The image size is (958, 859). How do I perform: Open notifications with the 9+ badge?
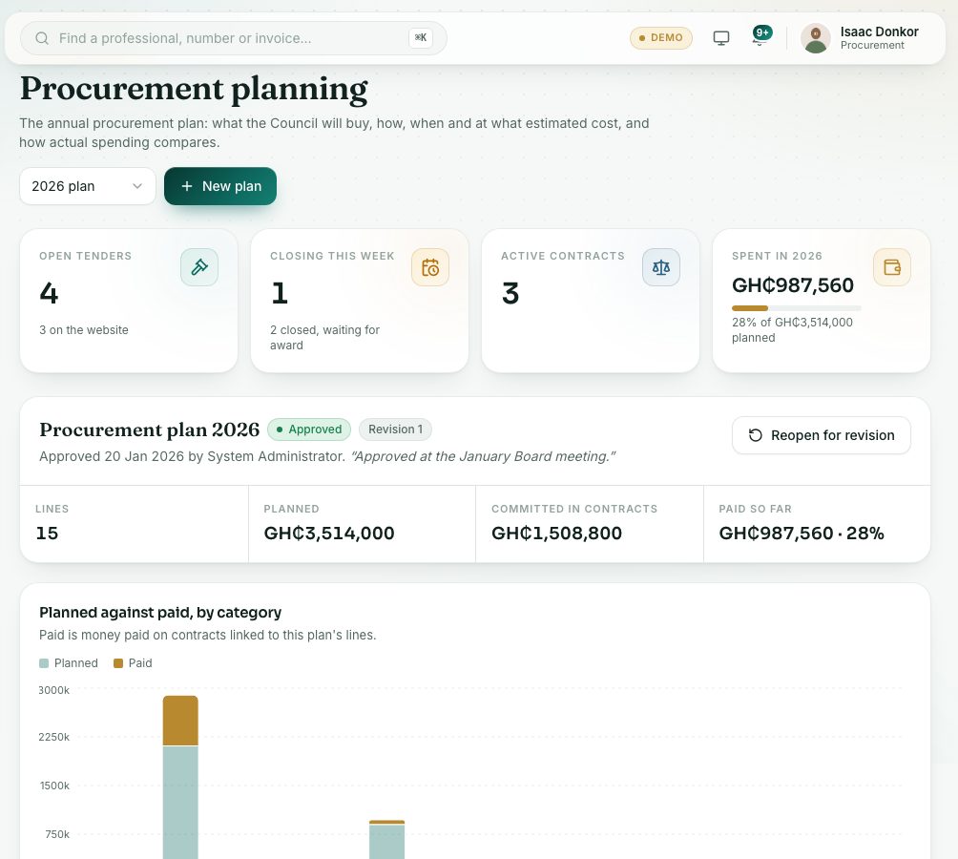(760, 36)
